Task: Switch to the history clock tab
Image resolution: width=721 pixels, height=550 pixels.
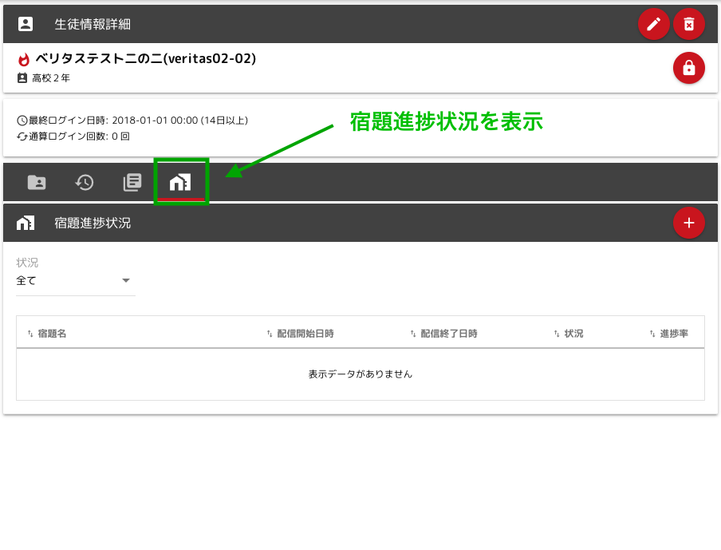Action: (x=85, y=182)
